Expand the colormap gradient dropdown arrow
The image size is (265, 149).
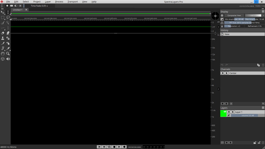point(263,15)
